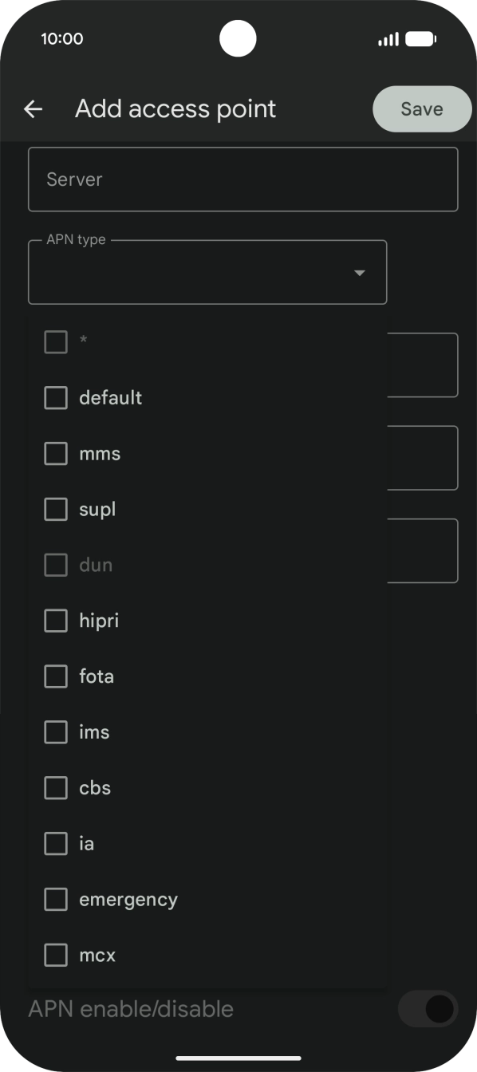The image size is (477, 1072).
Task: Check the mms checkbox
Action: (55, 453)
